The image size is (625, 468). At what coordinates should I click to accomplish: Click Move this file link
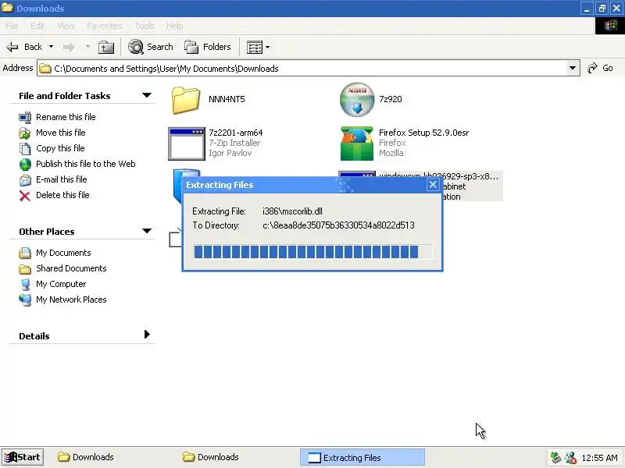click(x=61, y=133)
